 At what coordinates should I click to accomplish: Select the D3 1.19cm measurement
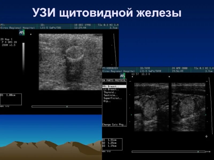(x=109, y=146)
